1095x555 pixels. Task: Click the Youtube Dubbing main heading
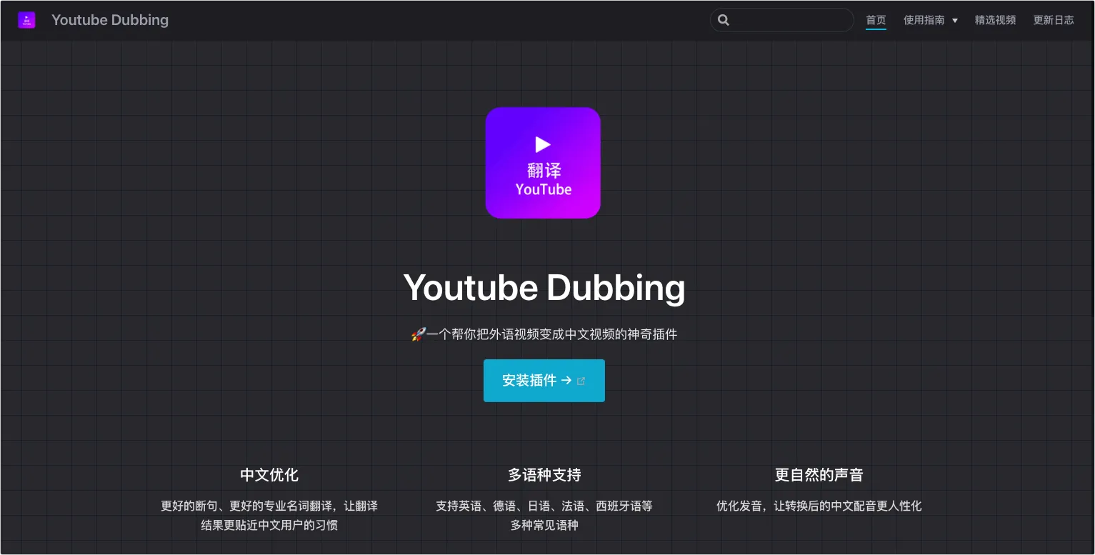tap(544, 287)
